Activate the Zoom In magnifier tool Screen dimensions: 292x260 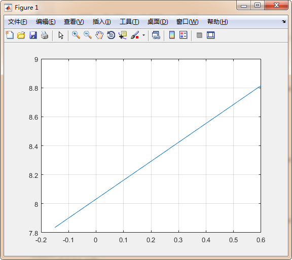tap(76, 35)
